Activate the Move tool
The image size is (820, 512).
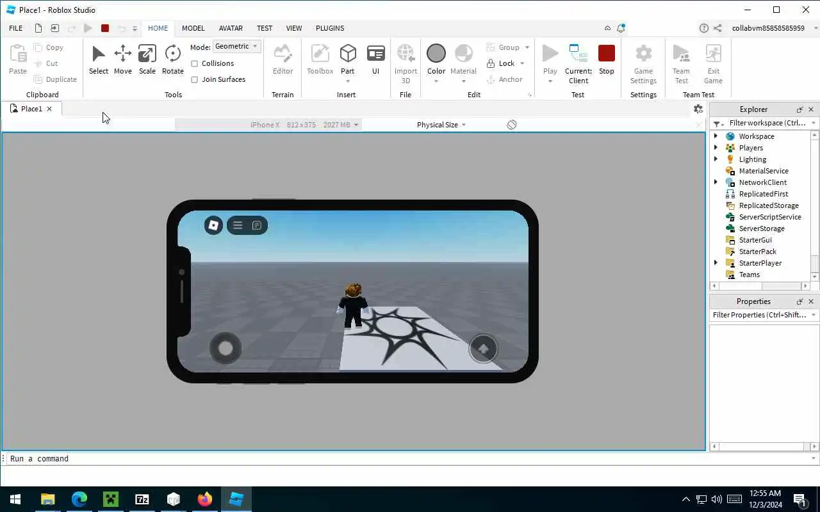pyautogui.click(x=122, y=60)
